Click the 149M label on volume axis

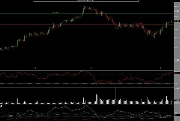coord(176,88)
